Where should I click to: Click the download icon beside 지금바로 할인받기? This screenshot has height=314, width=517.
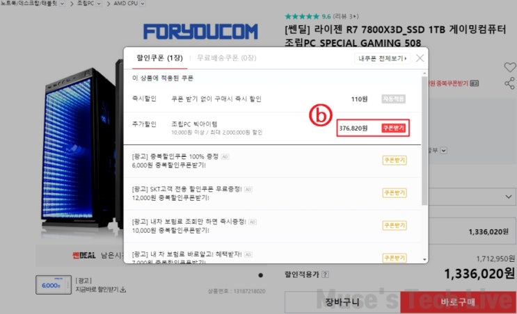coord(123,289)
